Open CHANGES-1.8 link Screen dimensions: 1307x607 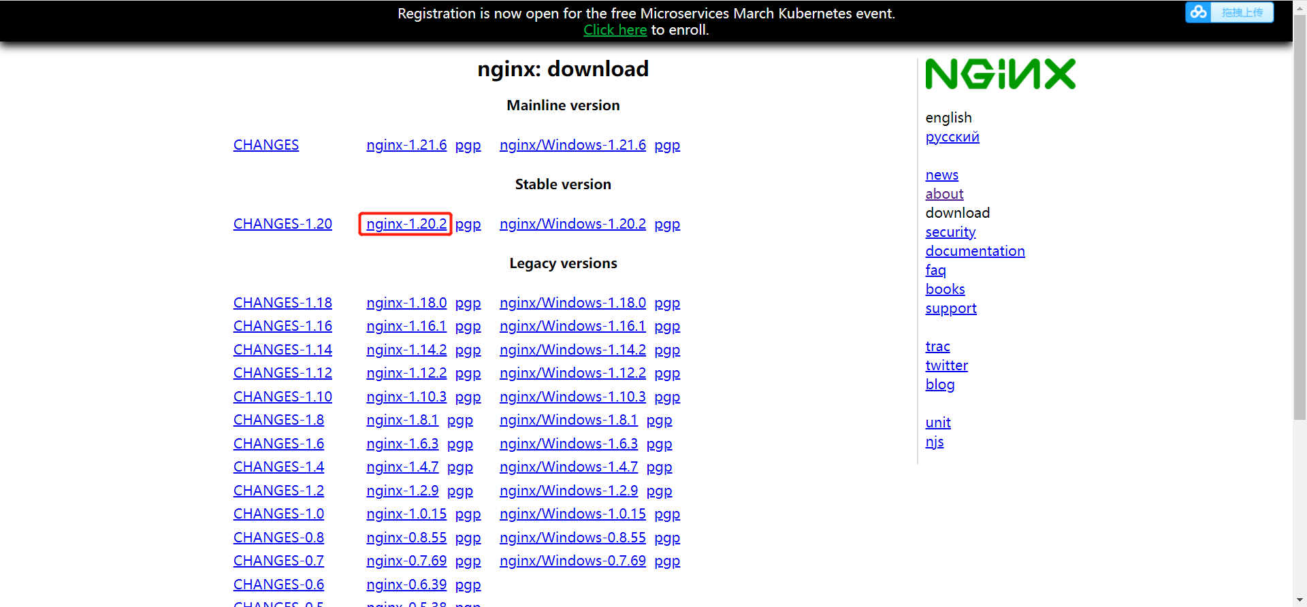(278, 420)
